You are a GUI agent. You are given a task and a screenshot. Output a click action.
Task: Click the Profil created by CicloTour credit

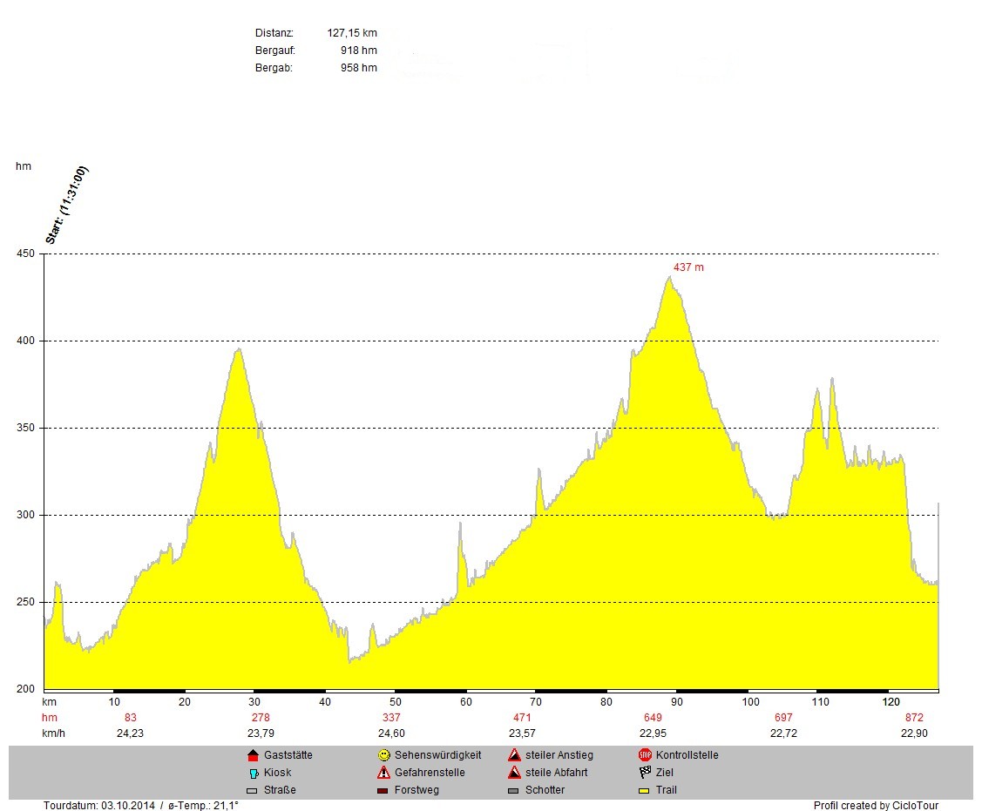click(876, 806)
